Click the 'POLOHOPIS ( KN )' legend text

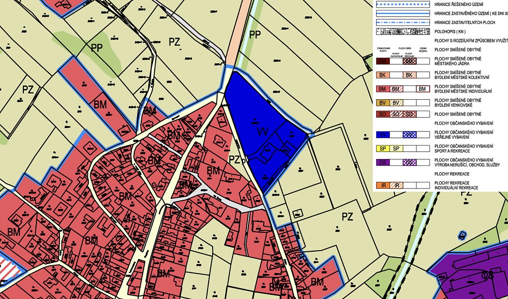450,32
